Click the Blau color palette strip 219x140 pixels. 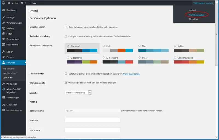(x=153, y=50)
